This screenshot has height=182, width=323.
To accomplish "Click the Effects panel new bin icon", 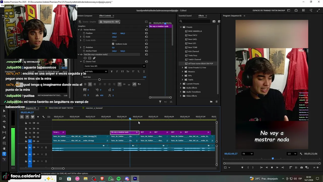I will point(211,102).
